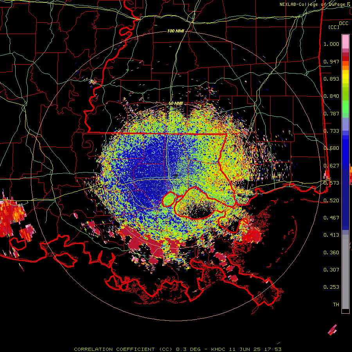Click the 50 NMI range ring label
This screenshot has width=352, height=352.
176,104
